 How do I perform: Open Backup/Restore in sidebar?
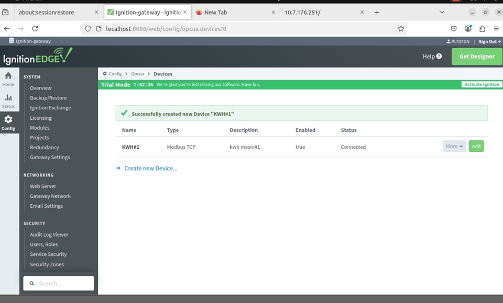click(48, 98)
